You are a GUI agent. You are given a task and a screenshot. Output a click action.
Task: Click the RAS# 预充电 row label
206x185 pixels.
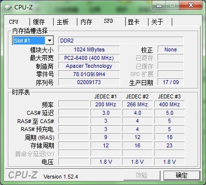37,129
